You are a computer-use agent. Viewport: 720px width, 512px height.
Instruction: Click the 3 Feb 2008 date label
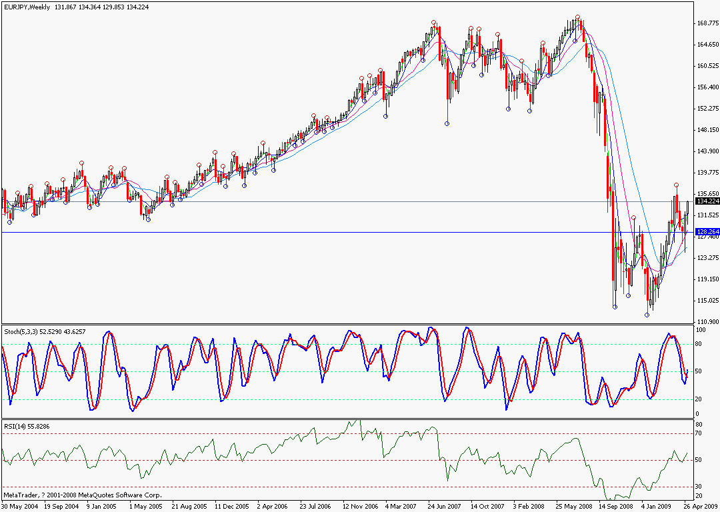coord(529,507)
